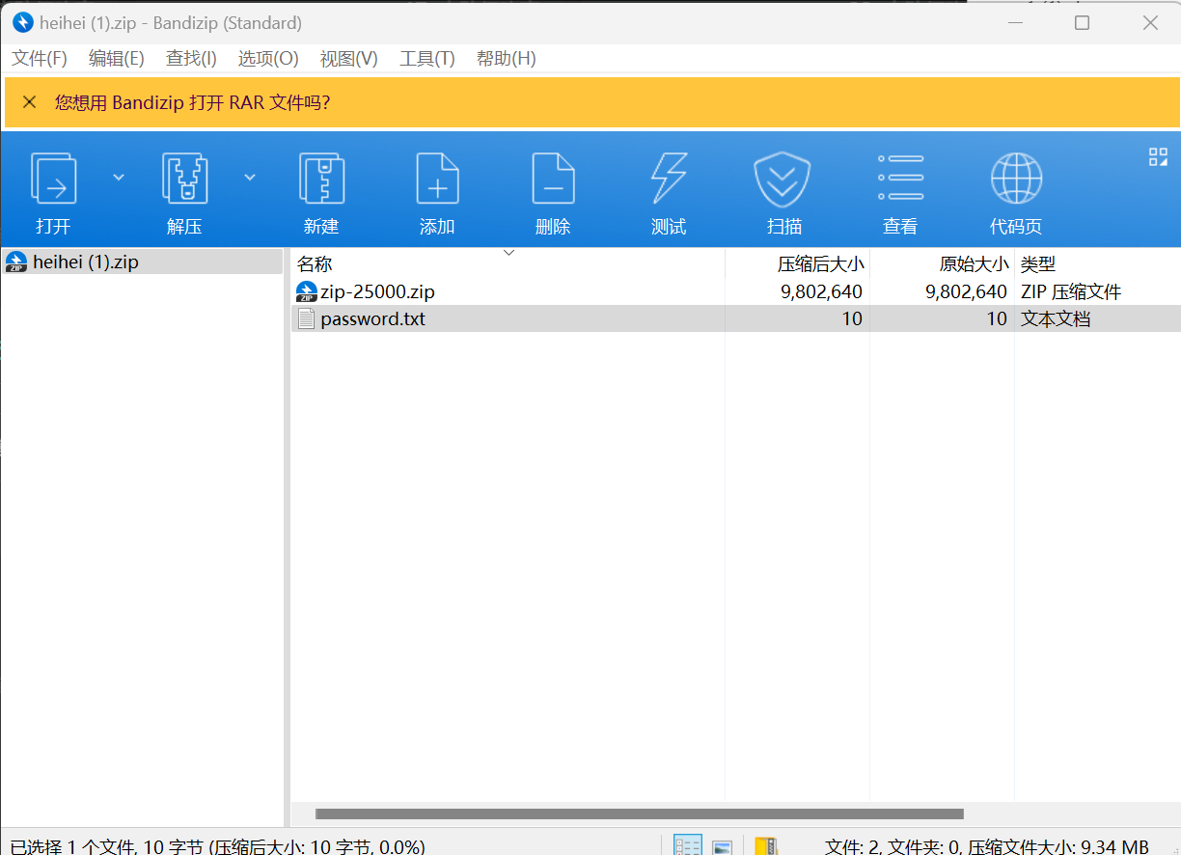
Task: Sort by the 压缩后大小 column header
Action: [x=821, y=263]
